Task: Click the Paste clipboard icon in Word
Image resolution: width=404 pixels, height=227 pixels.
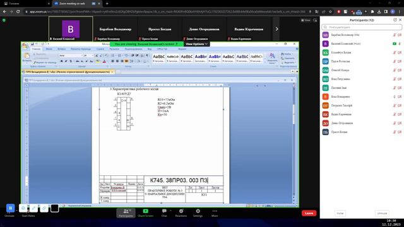Action: point(27,56)
